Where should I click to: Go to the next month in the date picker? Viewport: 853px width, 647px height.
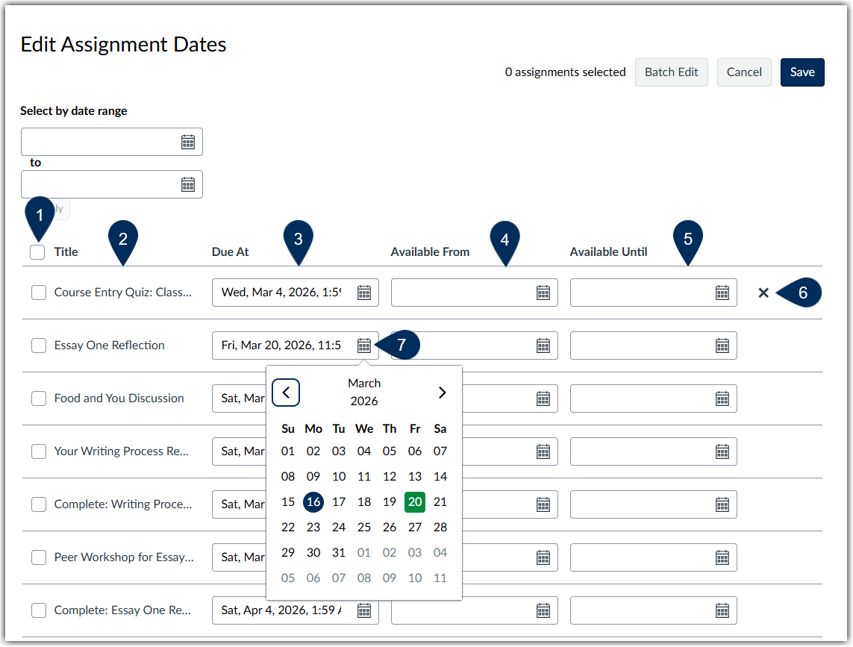(x=442, y=392)
